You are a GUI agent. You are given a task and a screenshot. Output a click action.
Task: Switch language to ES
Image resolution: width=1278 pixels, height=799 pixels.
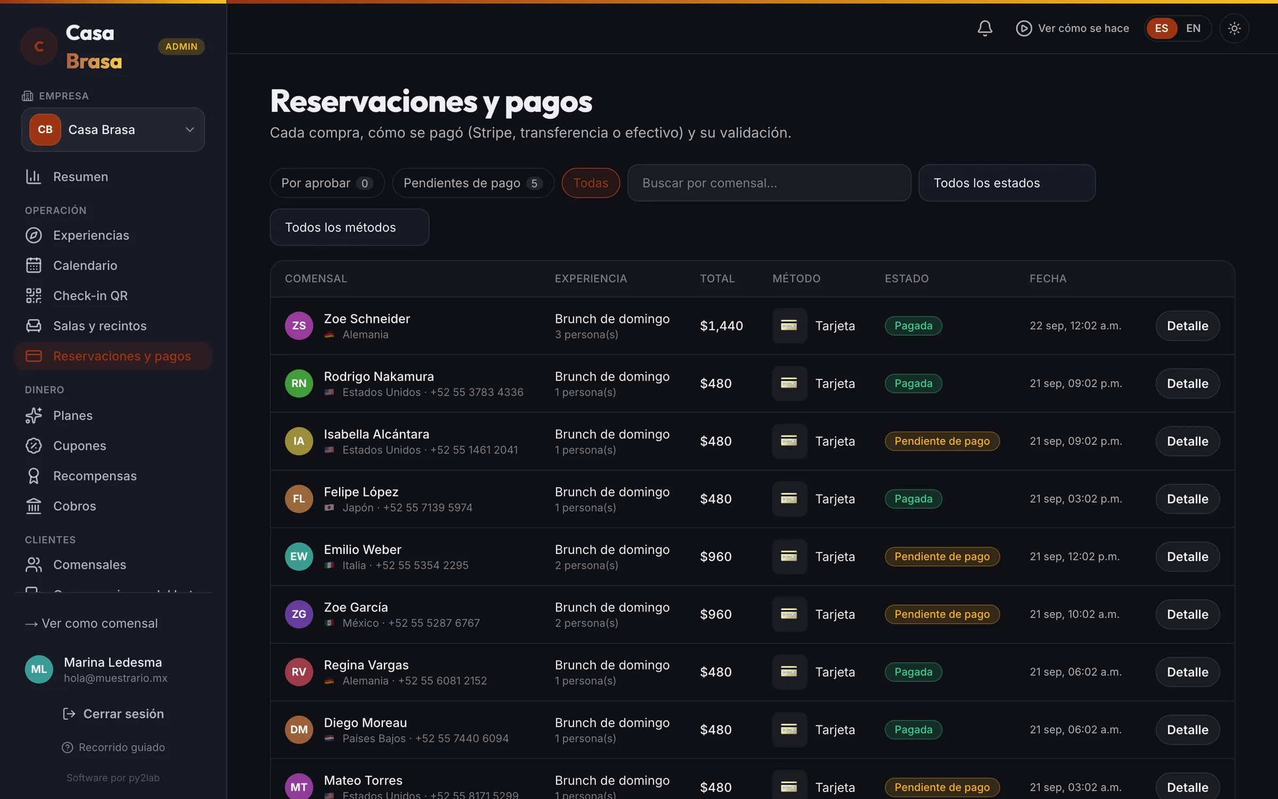(x=1161, y=28)
